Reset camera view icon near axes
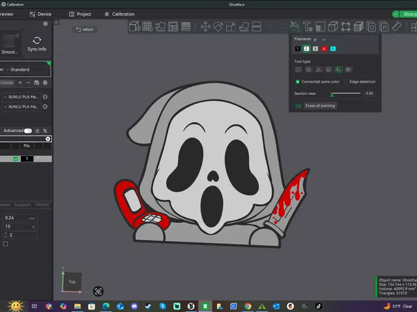 [98, 291]
